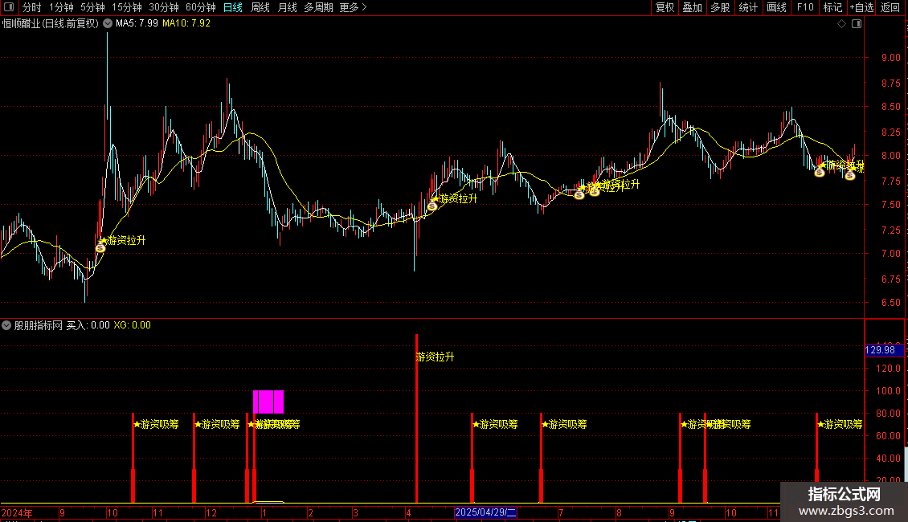Image resolution: width=908 pixels, height=522 pixels.
Task: Click the 叠加 overlay button
Action: [692, 7]
